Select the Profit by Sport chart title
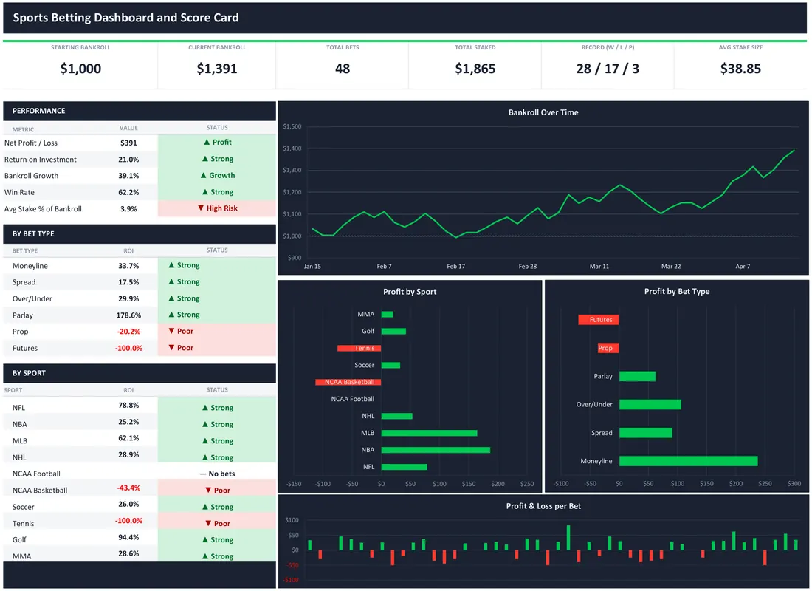812x591 pixels. [x=410, y=292]
